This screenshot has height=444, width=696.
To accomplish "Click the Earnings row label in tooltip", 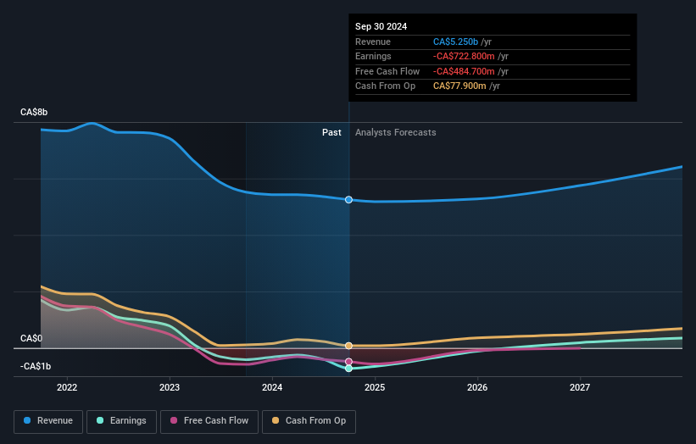I will click(373, 56).
